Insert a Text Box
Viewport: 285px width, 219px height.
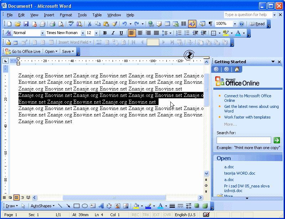point(93,206)
